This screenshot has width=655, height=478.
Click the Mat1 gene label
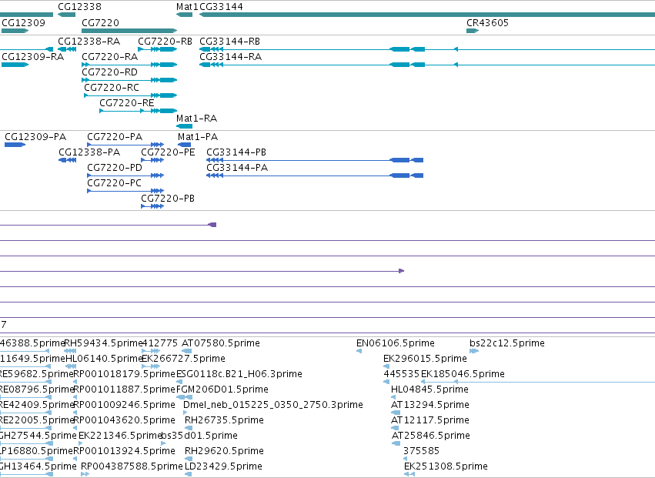[187, 7]
